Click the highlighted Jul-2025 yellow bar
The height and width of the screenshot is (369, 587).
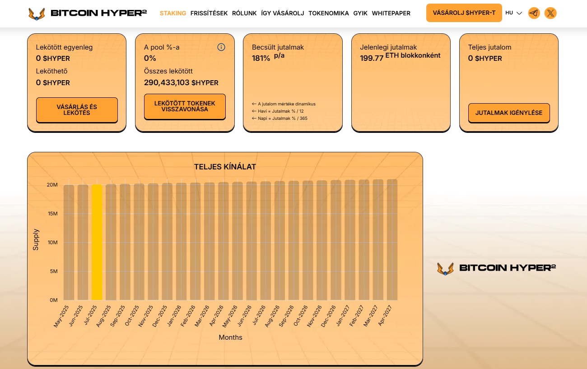coord(97,242)
